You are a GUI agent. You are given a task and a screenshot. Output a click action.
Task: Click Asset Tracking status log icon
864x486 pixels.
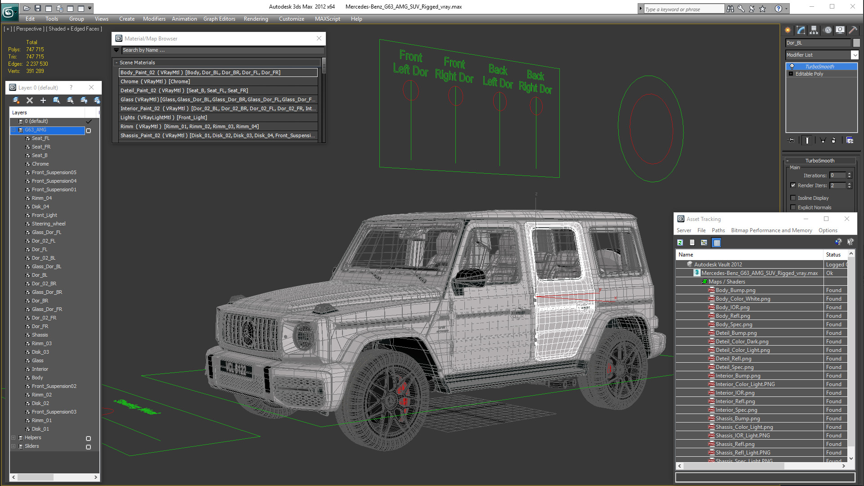[x=693, y=243]
